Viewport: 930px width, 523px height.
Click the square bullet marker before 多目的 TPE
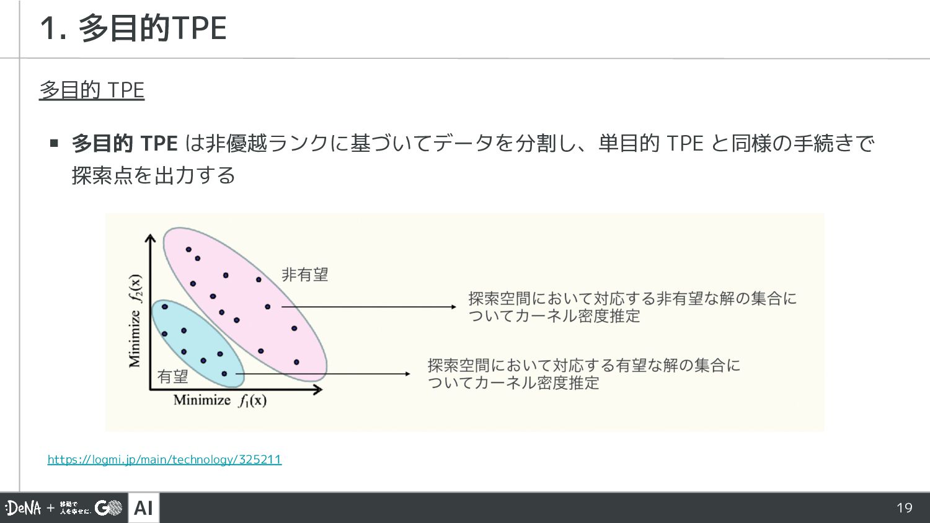click(x=54, y=144)
